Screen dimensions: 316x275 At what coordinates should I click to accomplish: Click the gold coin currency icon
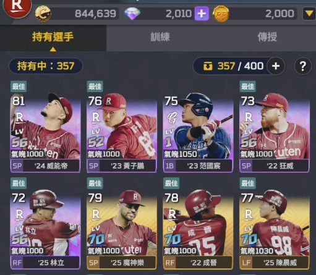43,14
